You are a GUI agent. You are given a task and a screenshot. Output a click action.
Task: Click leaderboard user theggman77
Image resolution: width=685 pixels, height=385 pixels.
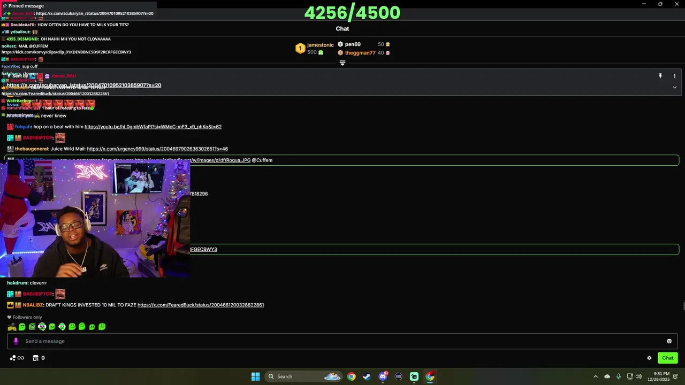(360, 53)
